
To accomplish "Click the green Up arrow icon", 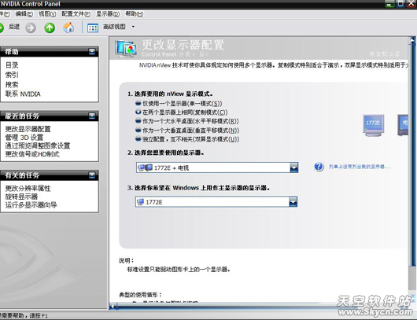I will tap(50, 28).
